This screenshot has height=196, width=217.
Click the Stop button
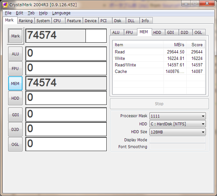(x=159, y=104)
